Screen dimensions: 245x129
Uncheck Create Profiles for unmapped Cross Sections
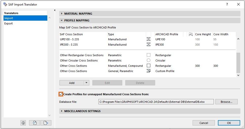pos(61,94)
